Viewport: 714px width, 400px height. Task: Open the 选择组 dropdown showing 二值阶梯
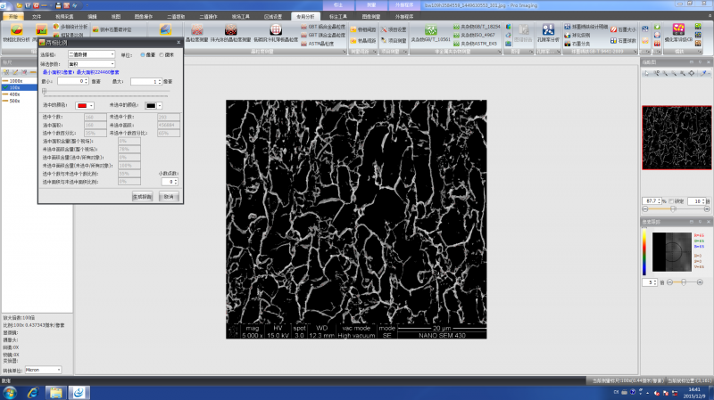tap(92, 54)
